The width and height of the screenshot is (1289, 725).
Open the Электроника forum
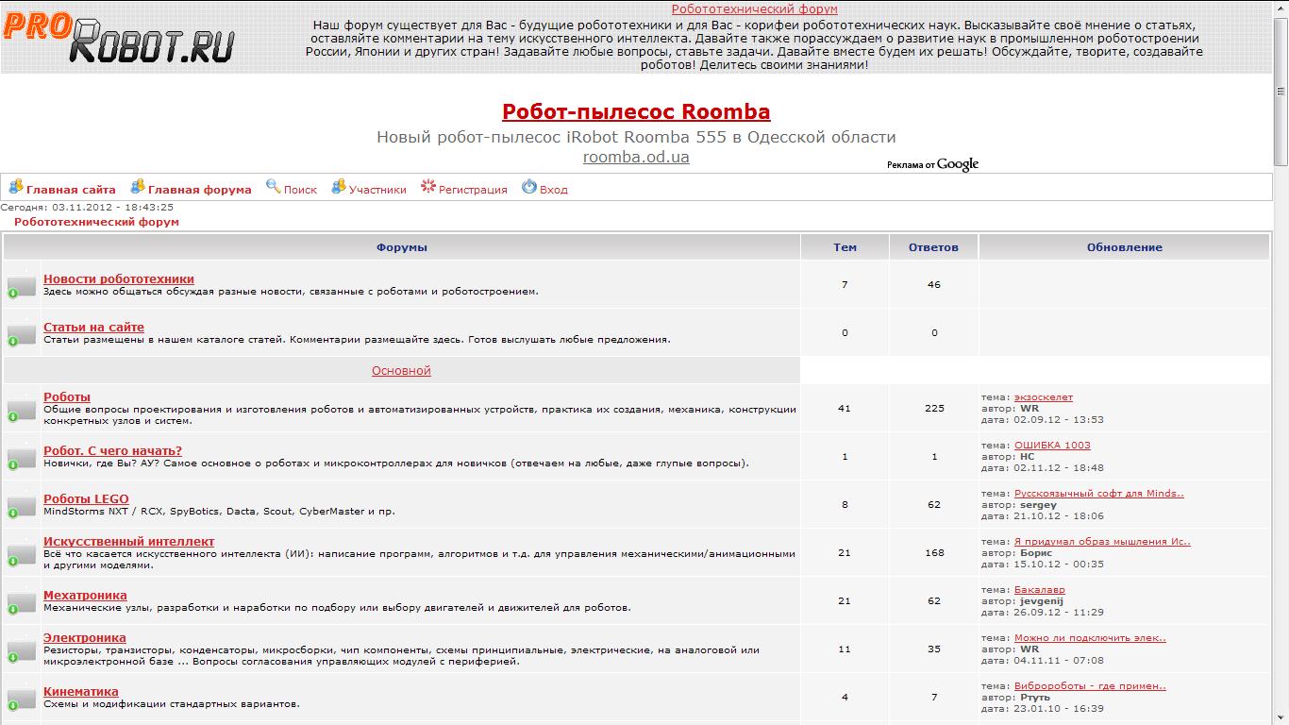pos(84,637)
